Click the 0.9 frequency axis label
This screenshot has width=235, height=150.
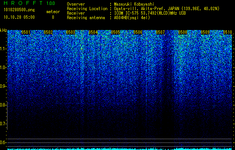click(x=3, y=86)
